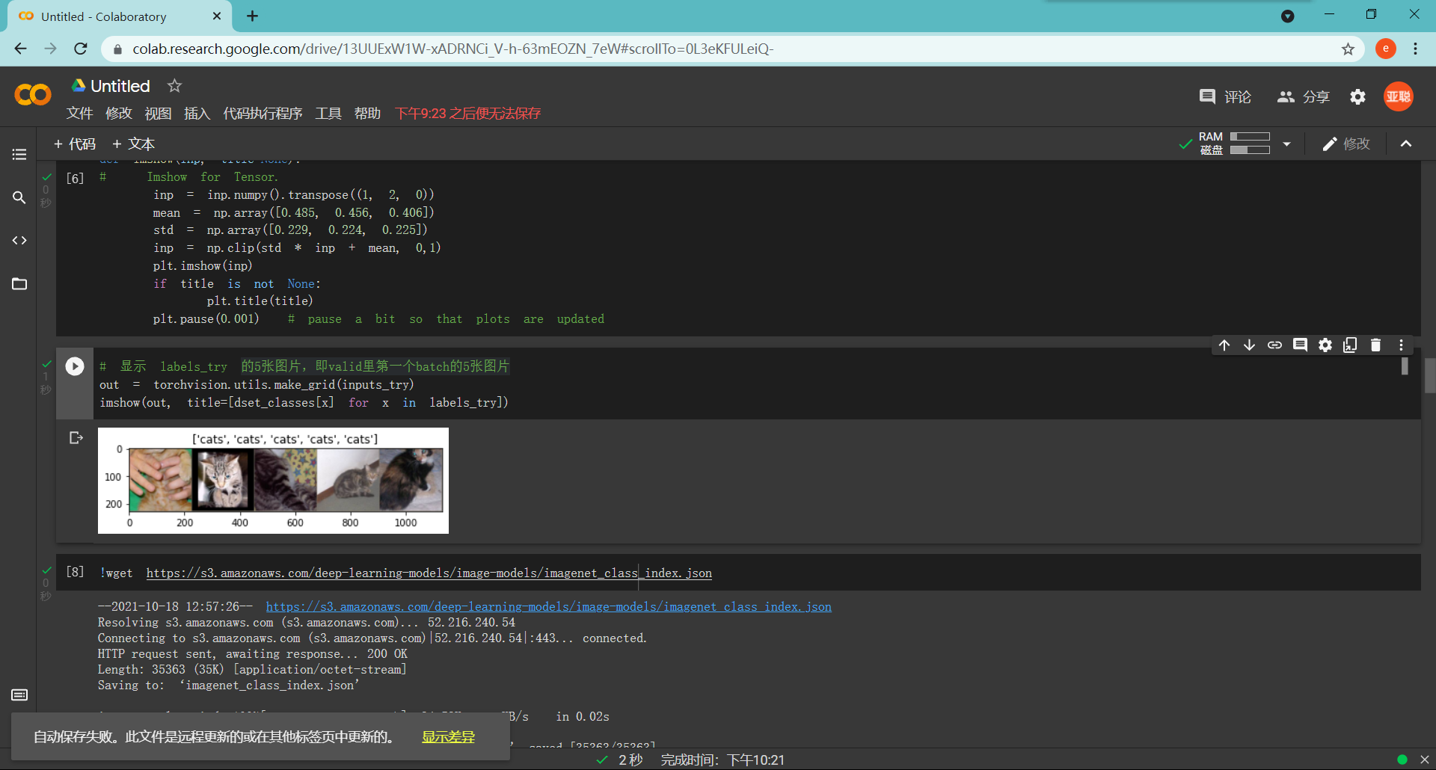
Task: Click the execution count [6] cell
Action: pos(75,178)
